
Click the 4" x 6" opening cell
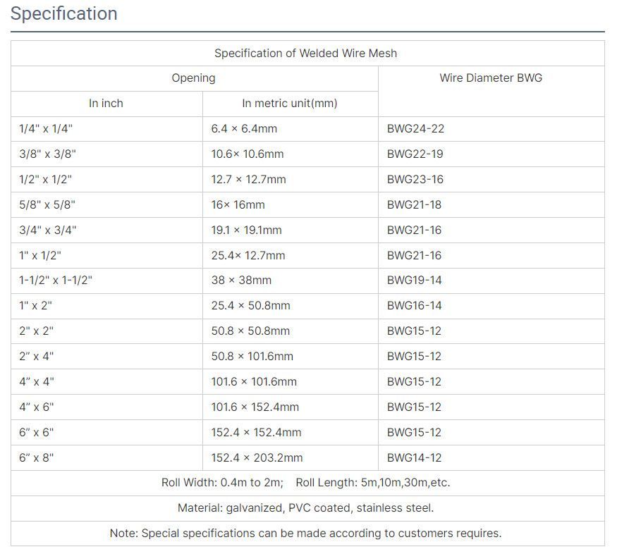[36, 407]
